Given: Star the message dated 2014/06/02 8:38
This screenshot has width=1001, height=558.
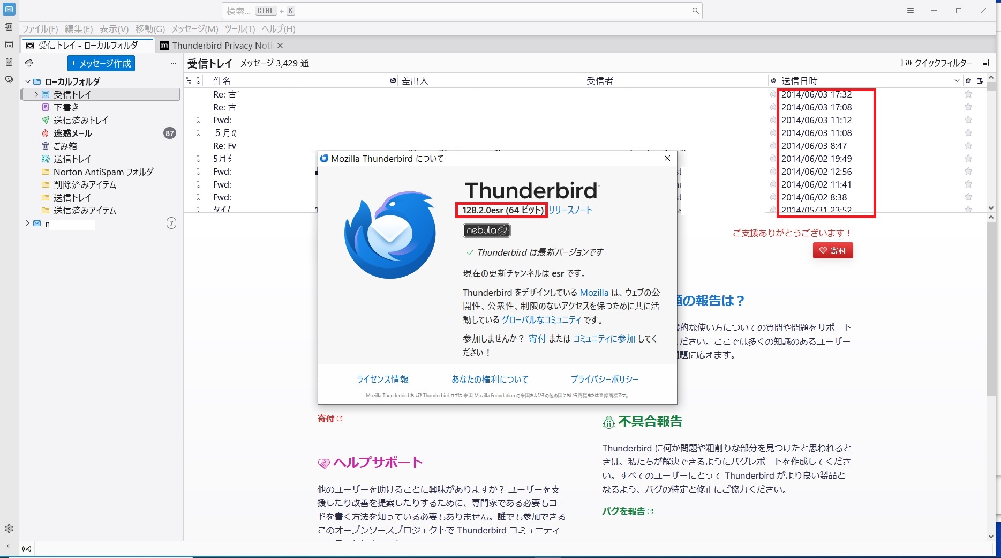Looking at the screenshot, I should pos(968,197).
